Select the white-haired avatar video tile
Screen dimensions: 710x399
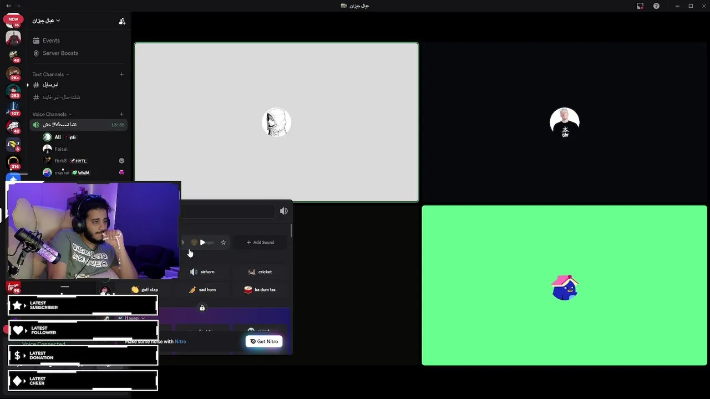(x=565, y=122)
